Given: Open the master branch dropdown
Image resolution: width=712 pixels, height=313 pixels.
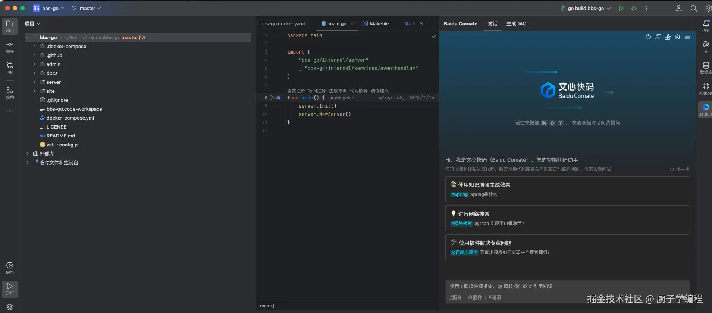Looking at the screenshot, I should pos(87,8).
